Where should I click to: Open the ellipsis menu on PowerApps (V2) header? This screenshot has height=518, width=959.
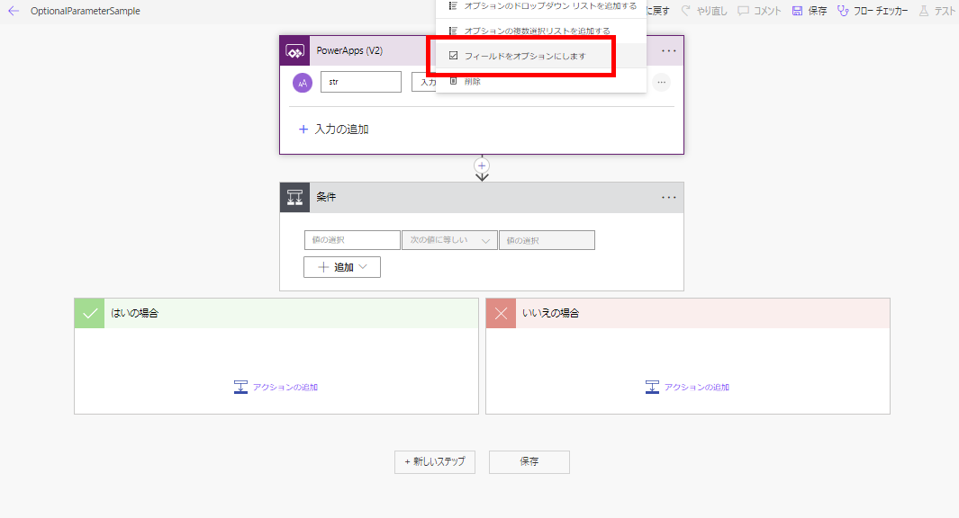pos(668,51)
